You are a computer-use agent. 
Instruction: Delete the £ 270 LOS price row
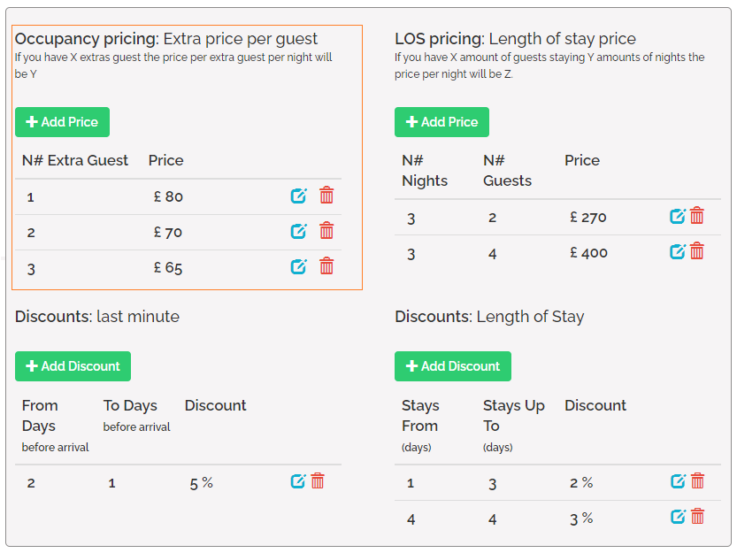697,216
